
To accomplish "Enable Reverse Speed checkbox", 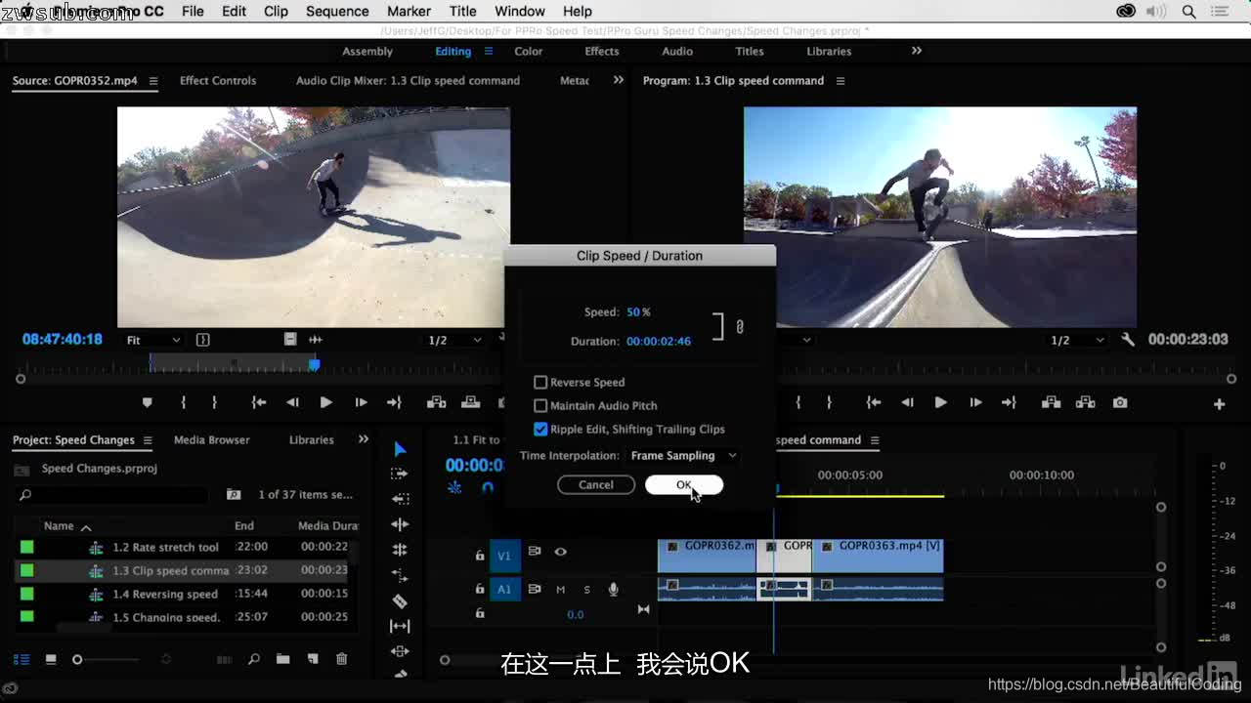I will [540, 382].
